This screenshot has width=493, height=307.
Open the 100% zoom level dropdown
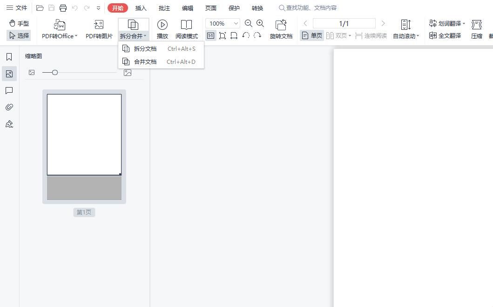(x=236, y=23)
